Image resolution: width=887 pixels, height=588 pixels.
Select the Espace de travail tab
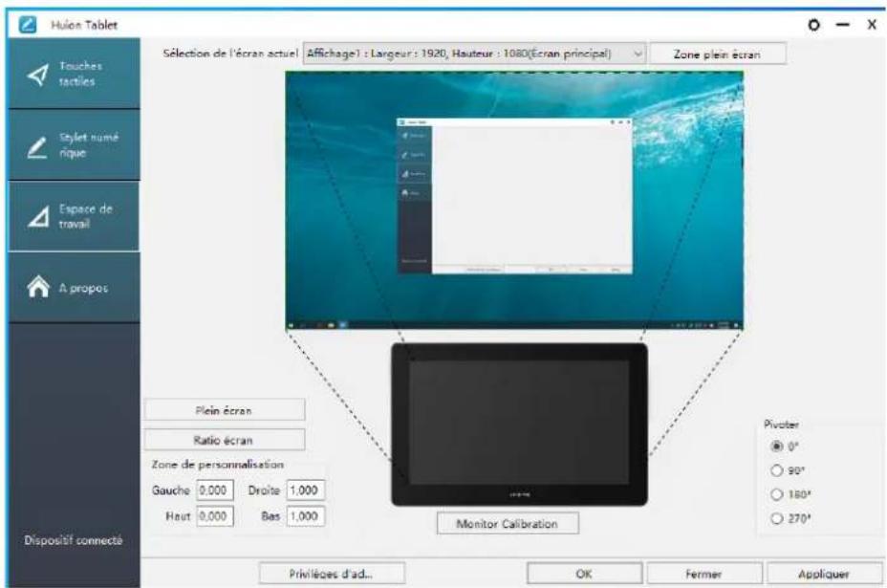tap(75, 216)
